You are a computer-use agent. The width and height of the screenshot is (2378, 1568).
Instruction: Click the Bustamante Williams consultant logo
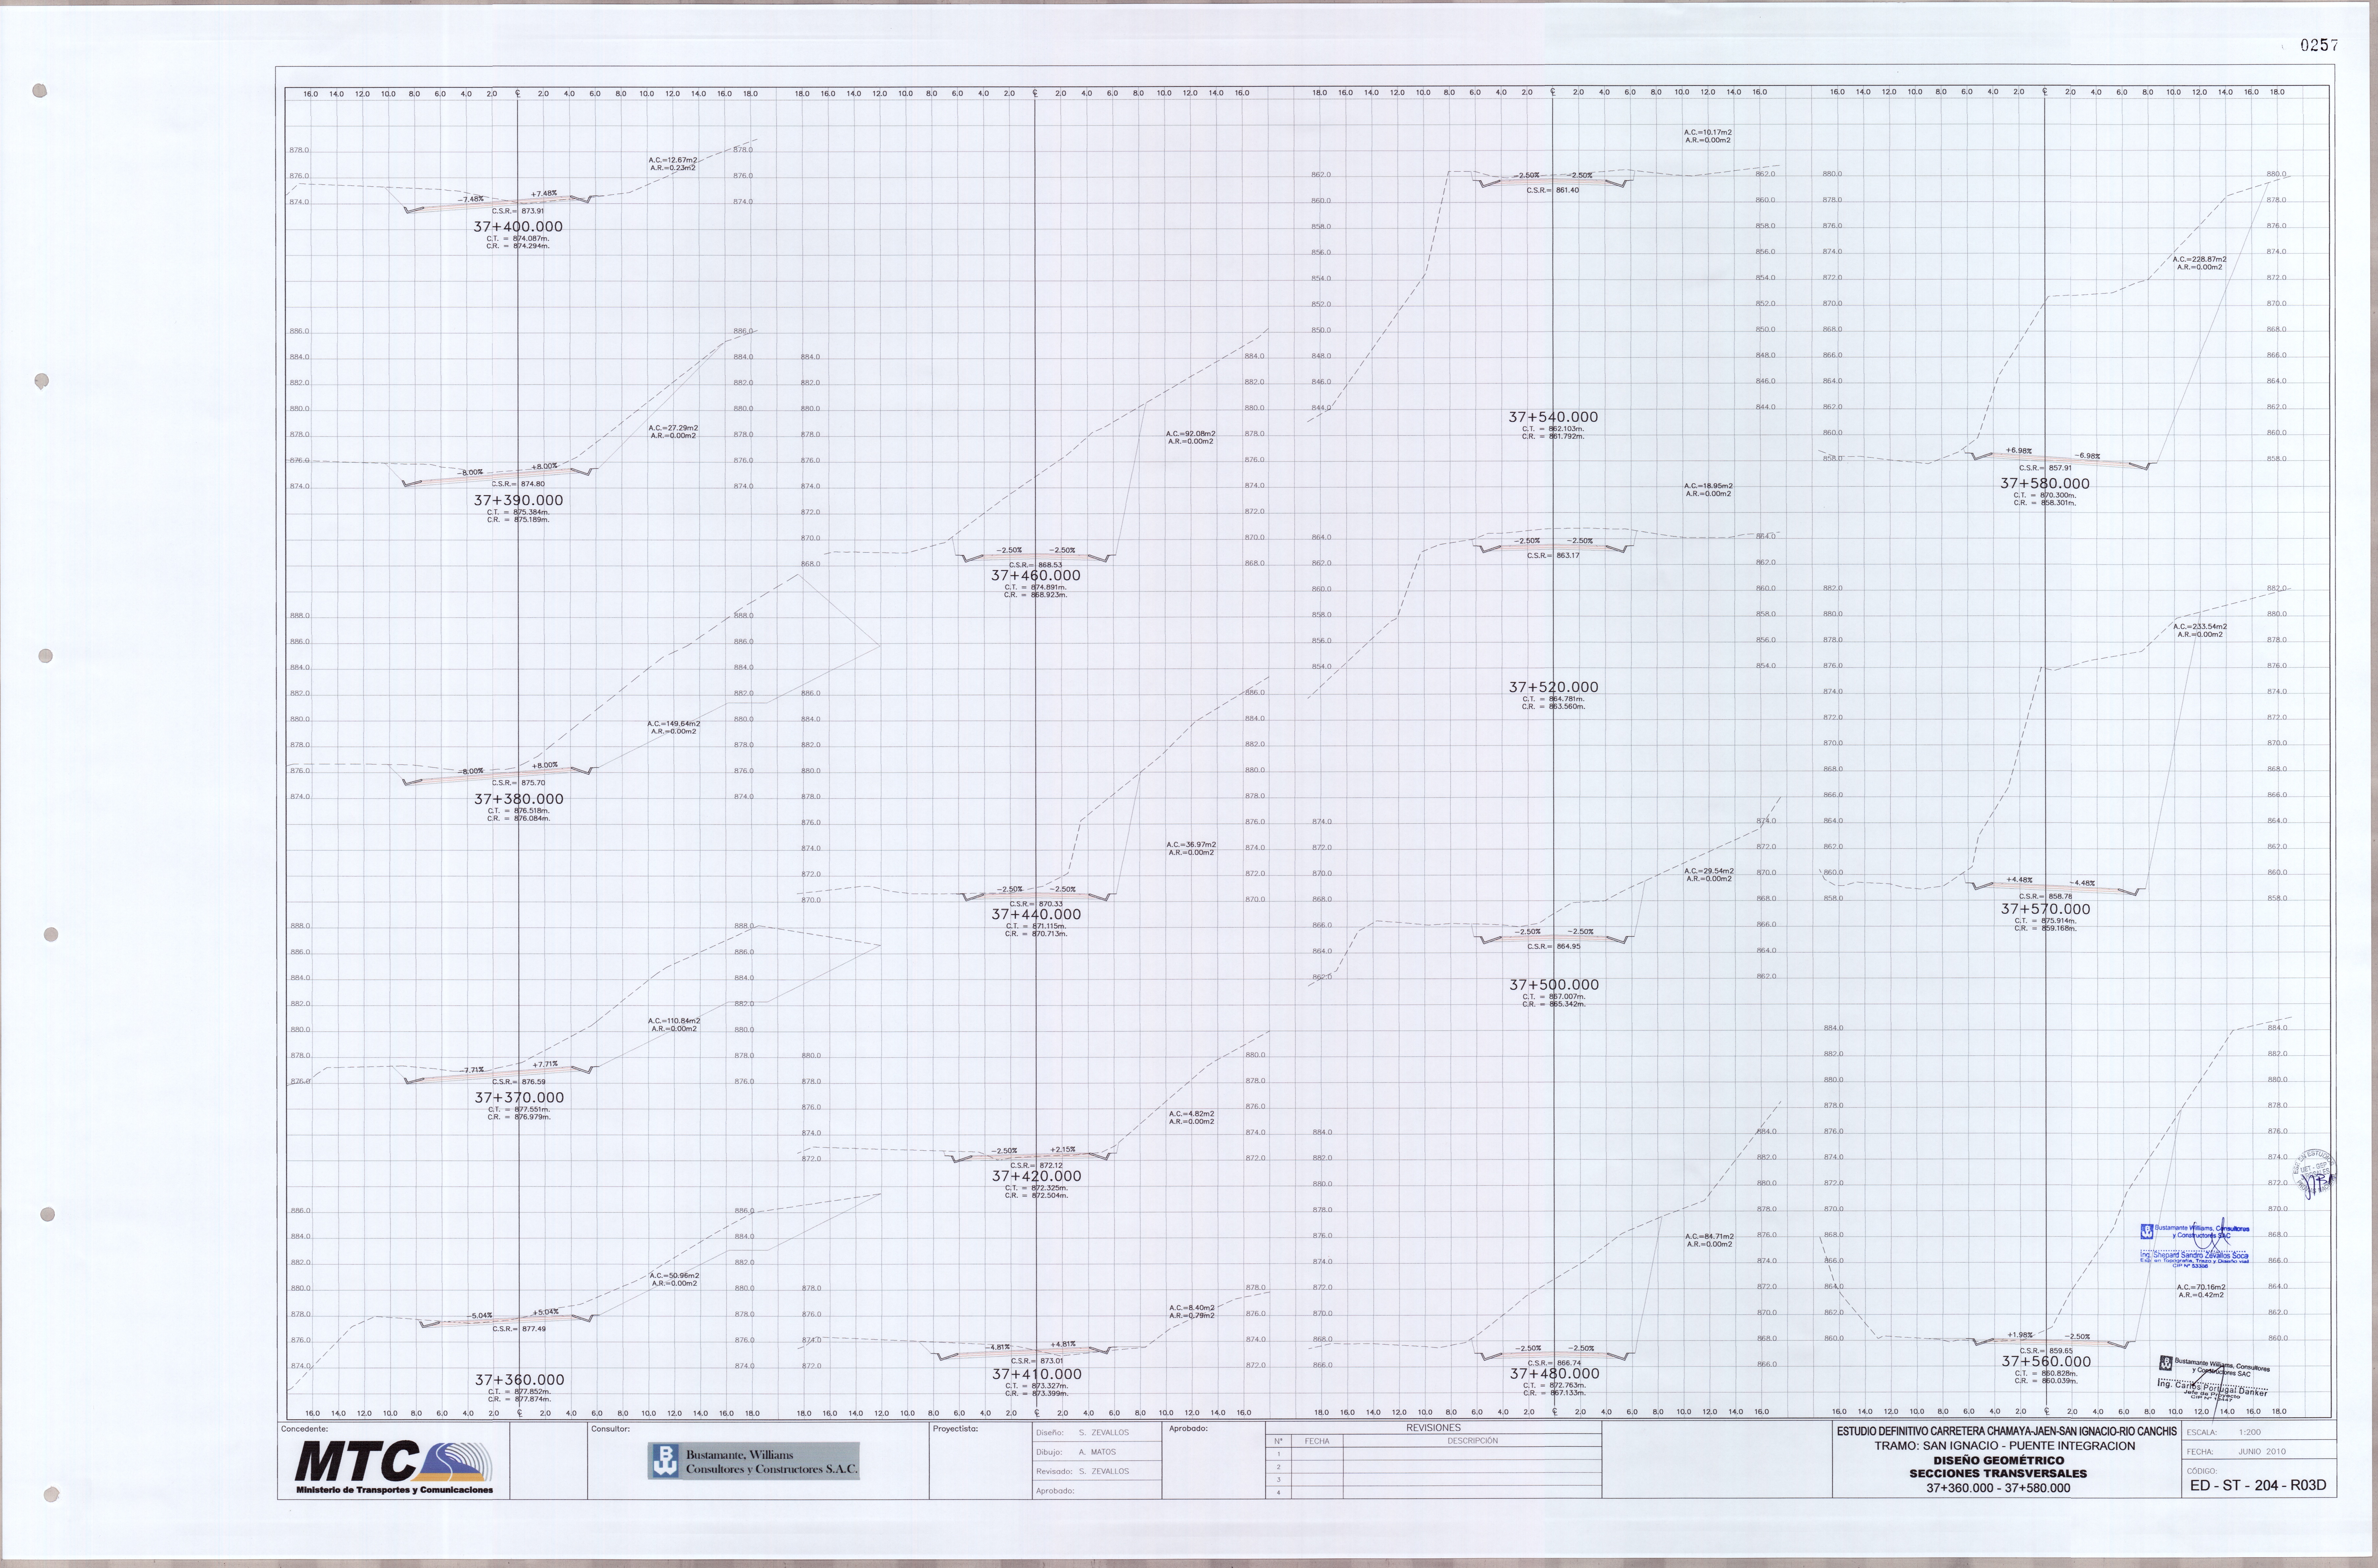click(753, 1461)
